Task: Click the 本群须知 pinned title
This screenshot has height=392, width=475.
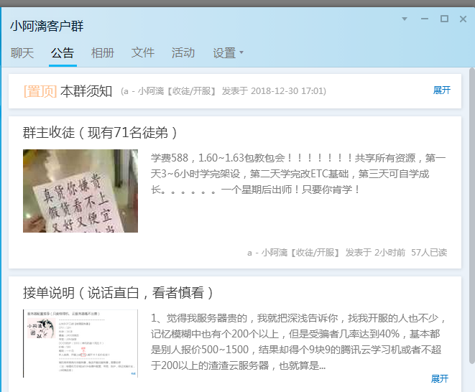Action: coord(86,91)
